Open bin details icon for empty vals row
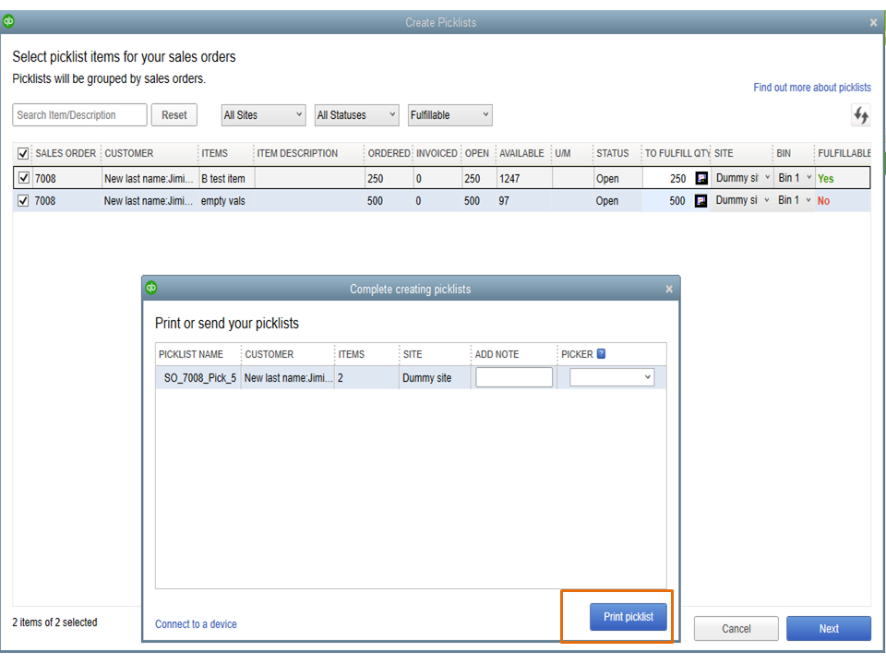Viewport: 886px width, 664px height. pos(700,200)
